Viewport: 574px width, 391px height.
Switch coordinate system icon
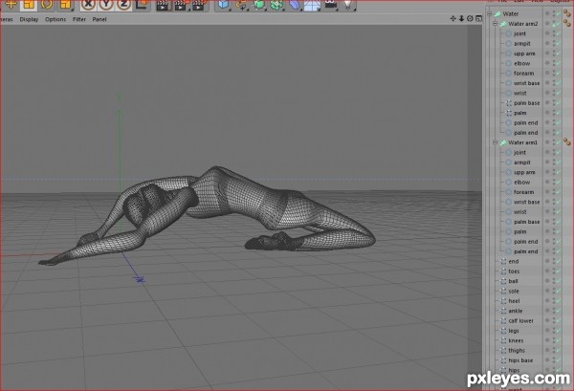(142, 5)
